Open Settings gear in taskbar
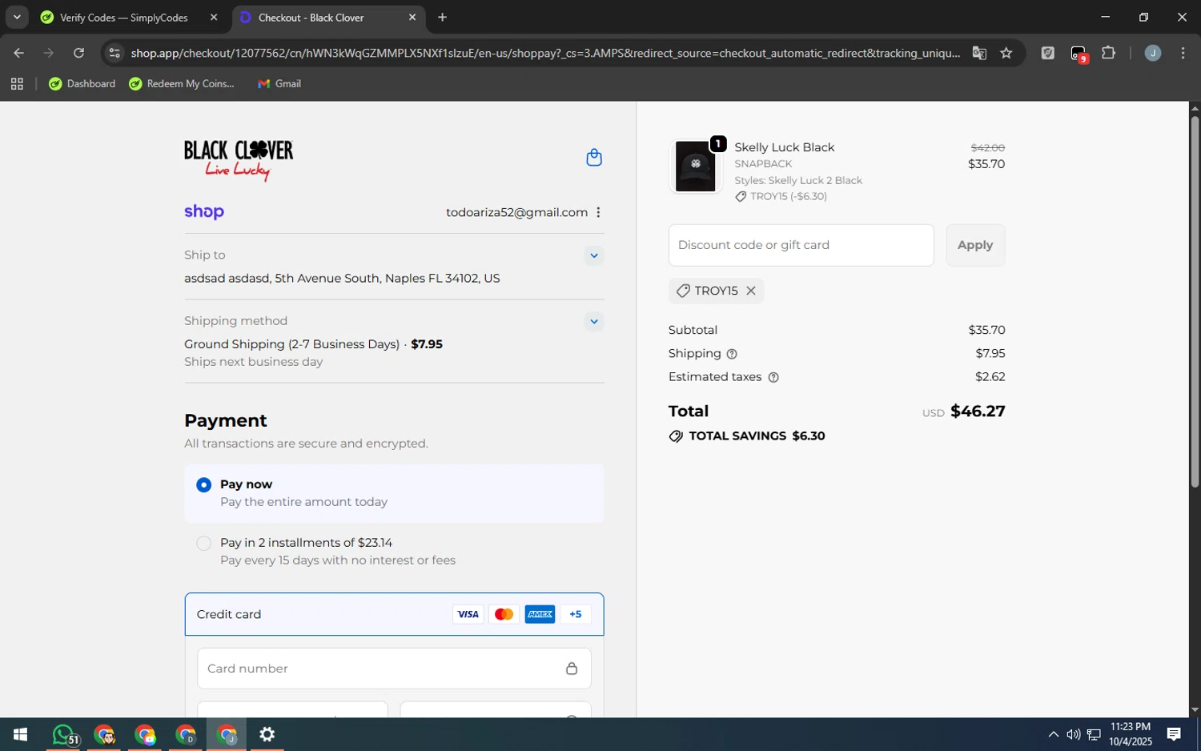The image size is (1201, 751). pos(267,735)
